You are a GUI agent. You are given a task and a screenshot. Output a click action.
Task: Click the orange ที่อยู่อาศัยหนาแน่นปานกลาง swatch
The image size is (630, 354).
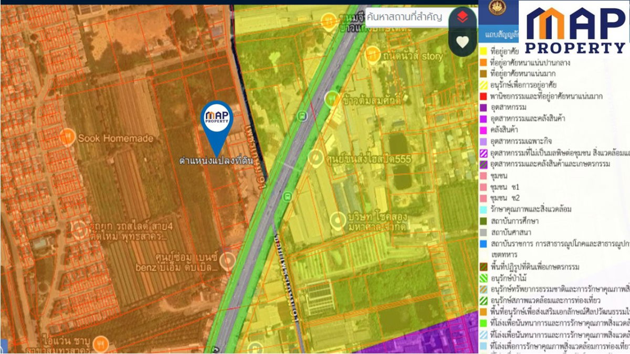(x=482, y=62)
